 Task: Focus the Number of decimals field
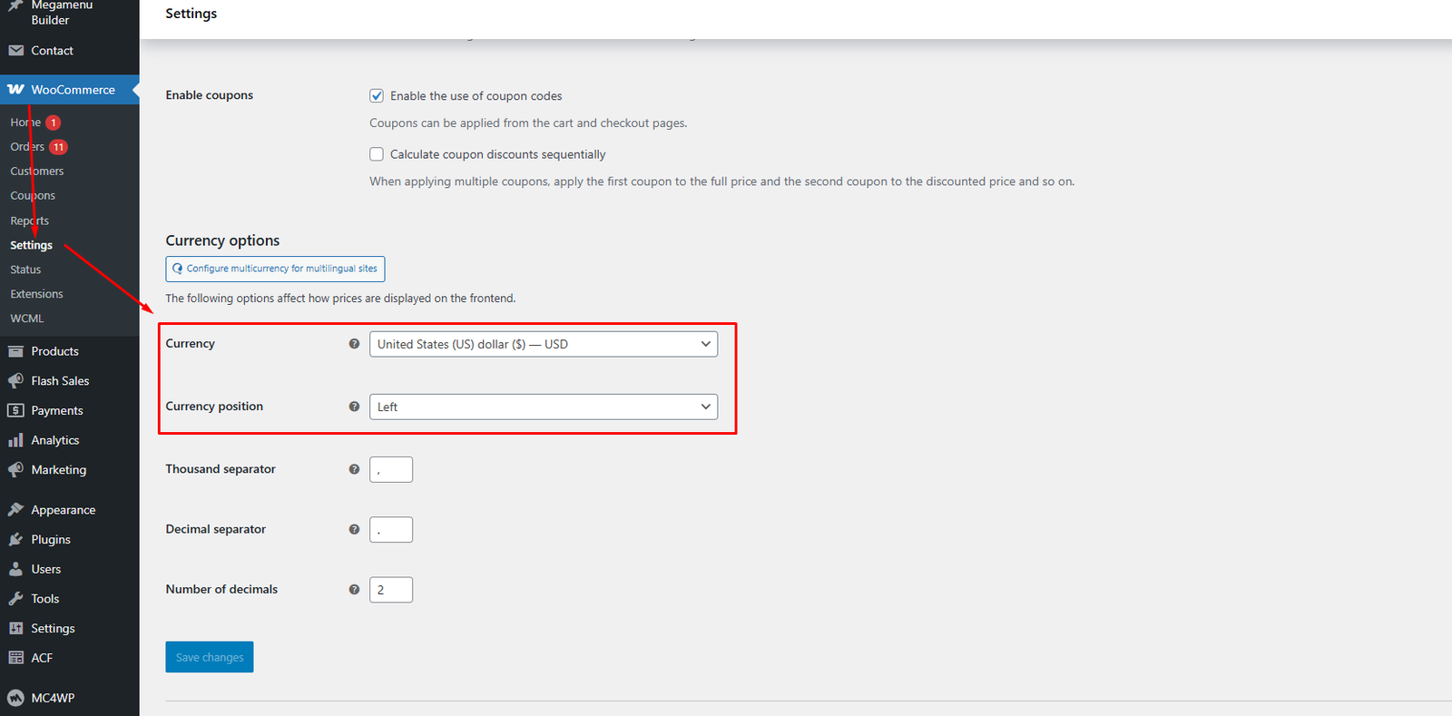point(391,589)
